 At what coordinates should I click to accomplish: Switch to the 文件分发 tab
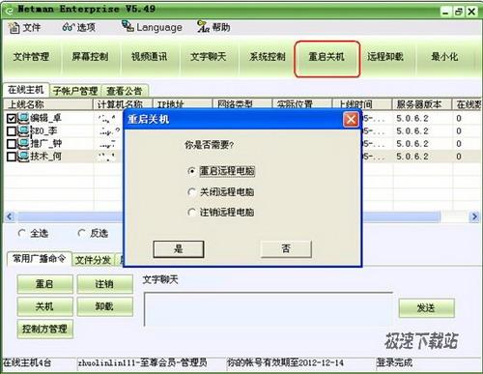click(94, 260)
